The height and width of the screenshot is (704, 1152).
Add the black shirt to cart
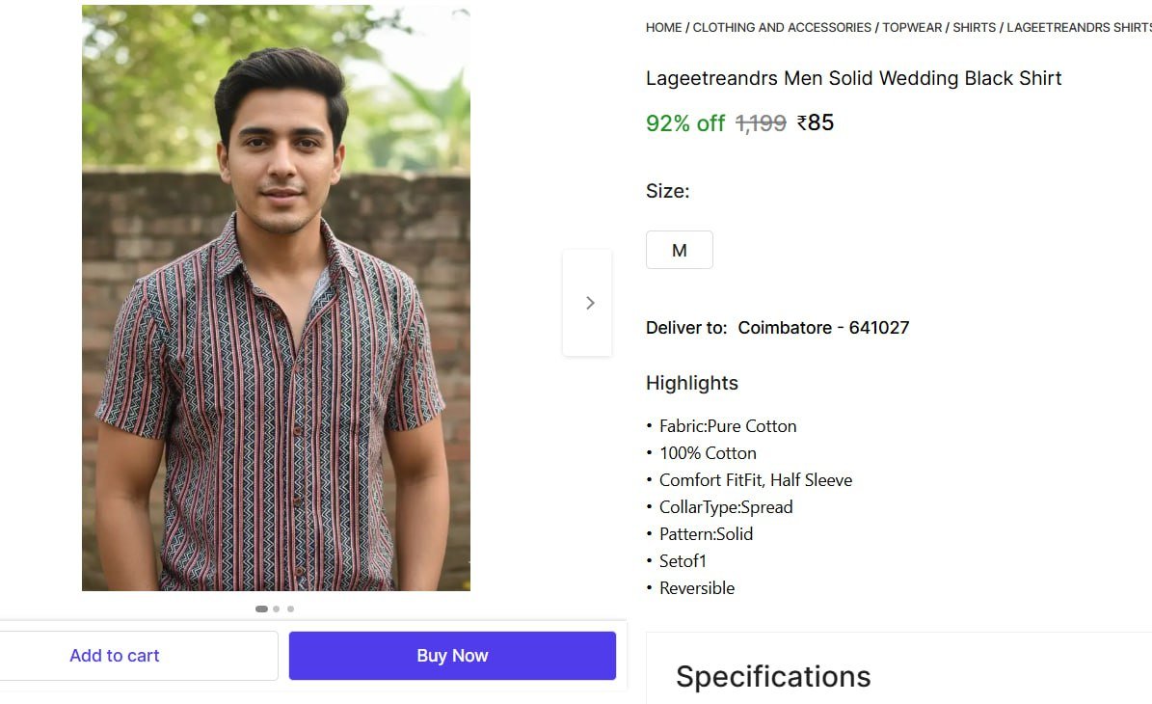(114, 655)
